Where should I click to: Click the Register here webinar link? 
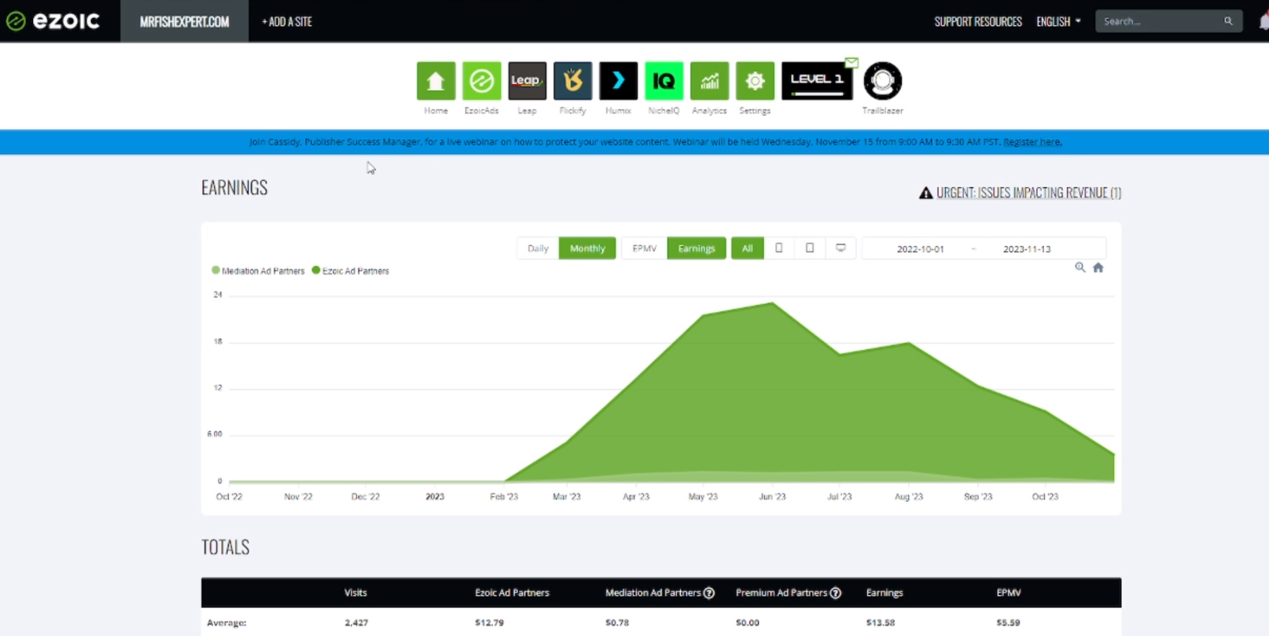coord(1032,142)
